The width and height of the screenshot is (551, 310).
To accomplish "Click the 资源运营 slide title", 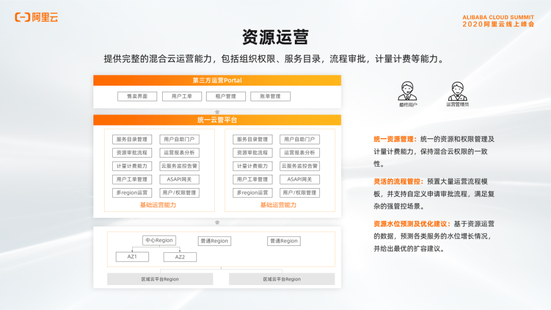I will tap(275, 37).
